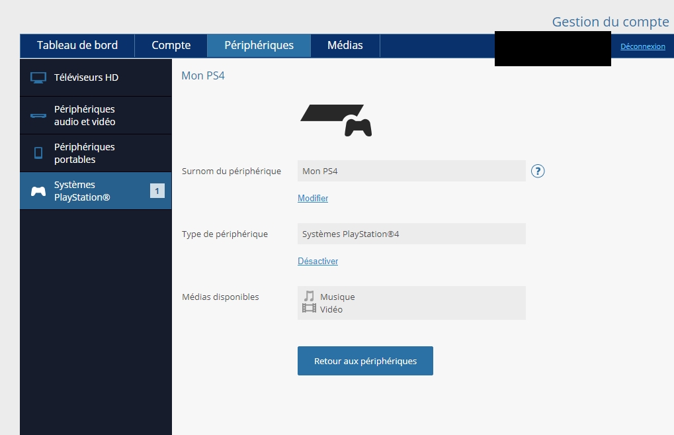This screenshot has width=674, height=435.
Task: Click the Type de périphérique field
Action: [411, 234]
